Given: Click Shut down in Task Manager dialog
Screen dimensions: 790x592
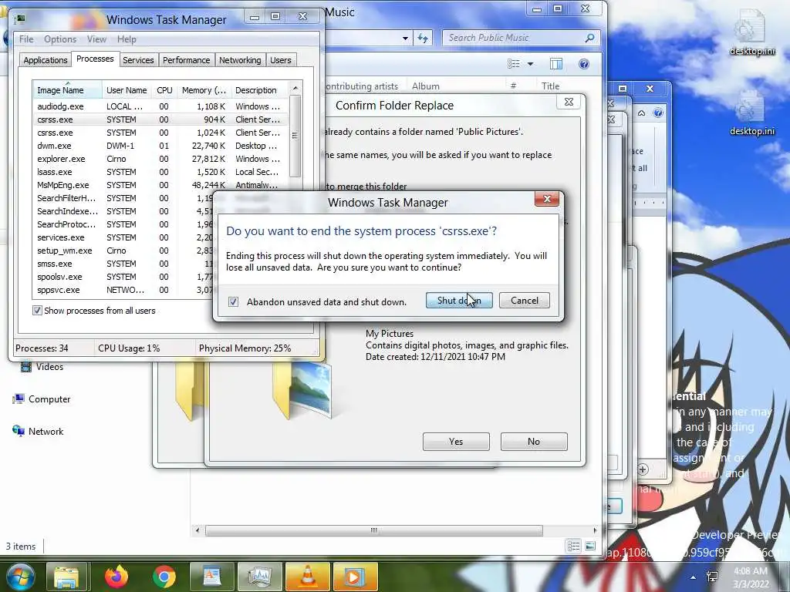Looking at the screenshot, I should (x=459, y=301).
